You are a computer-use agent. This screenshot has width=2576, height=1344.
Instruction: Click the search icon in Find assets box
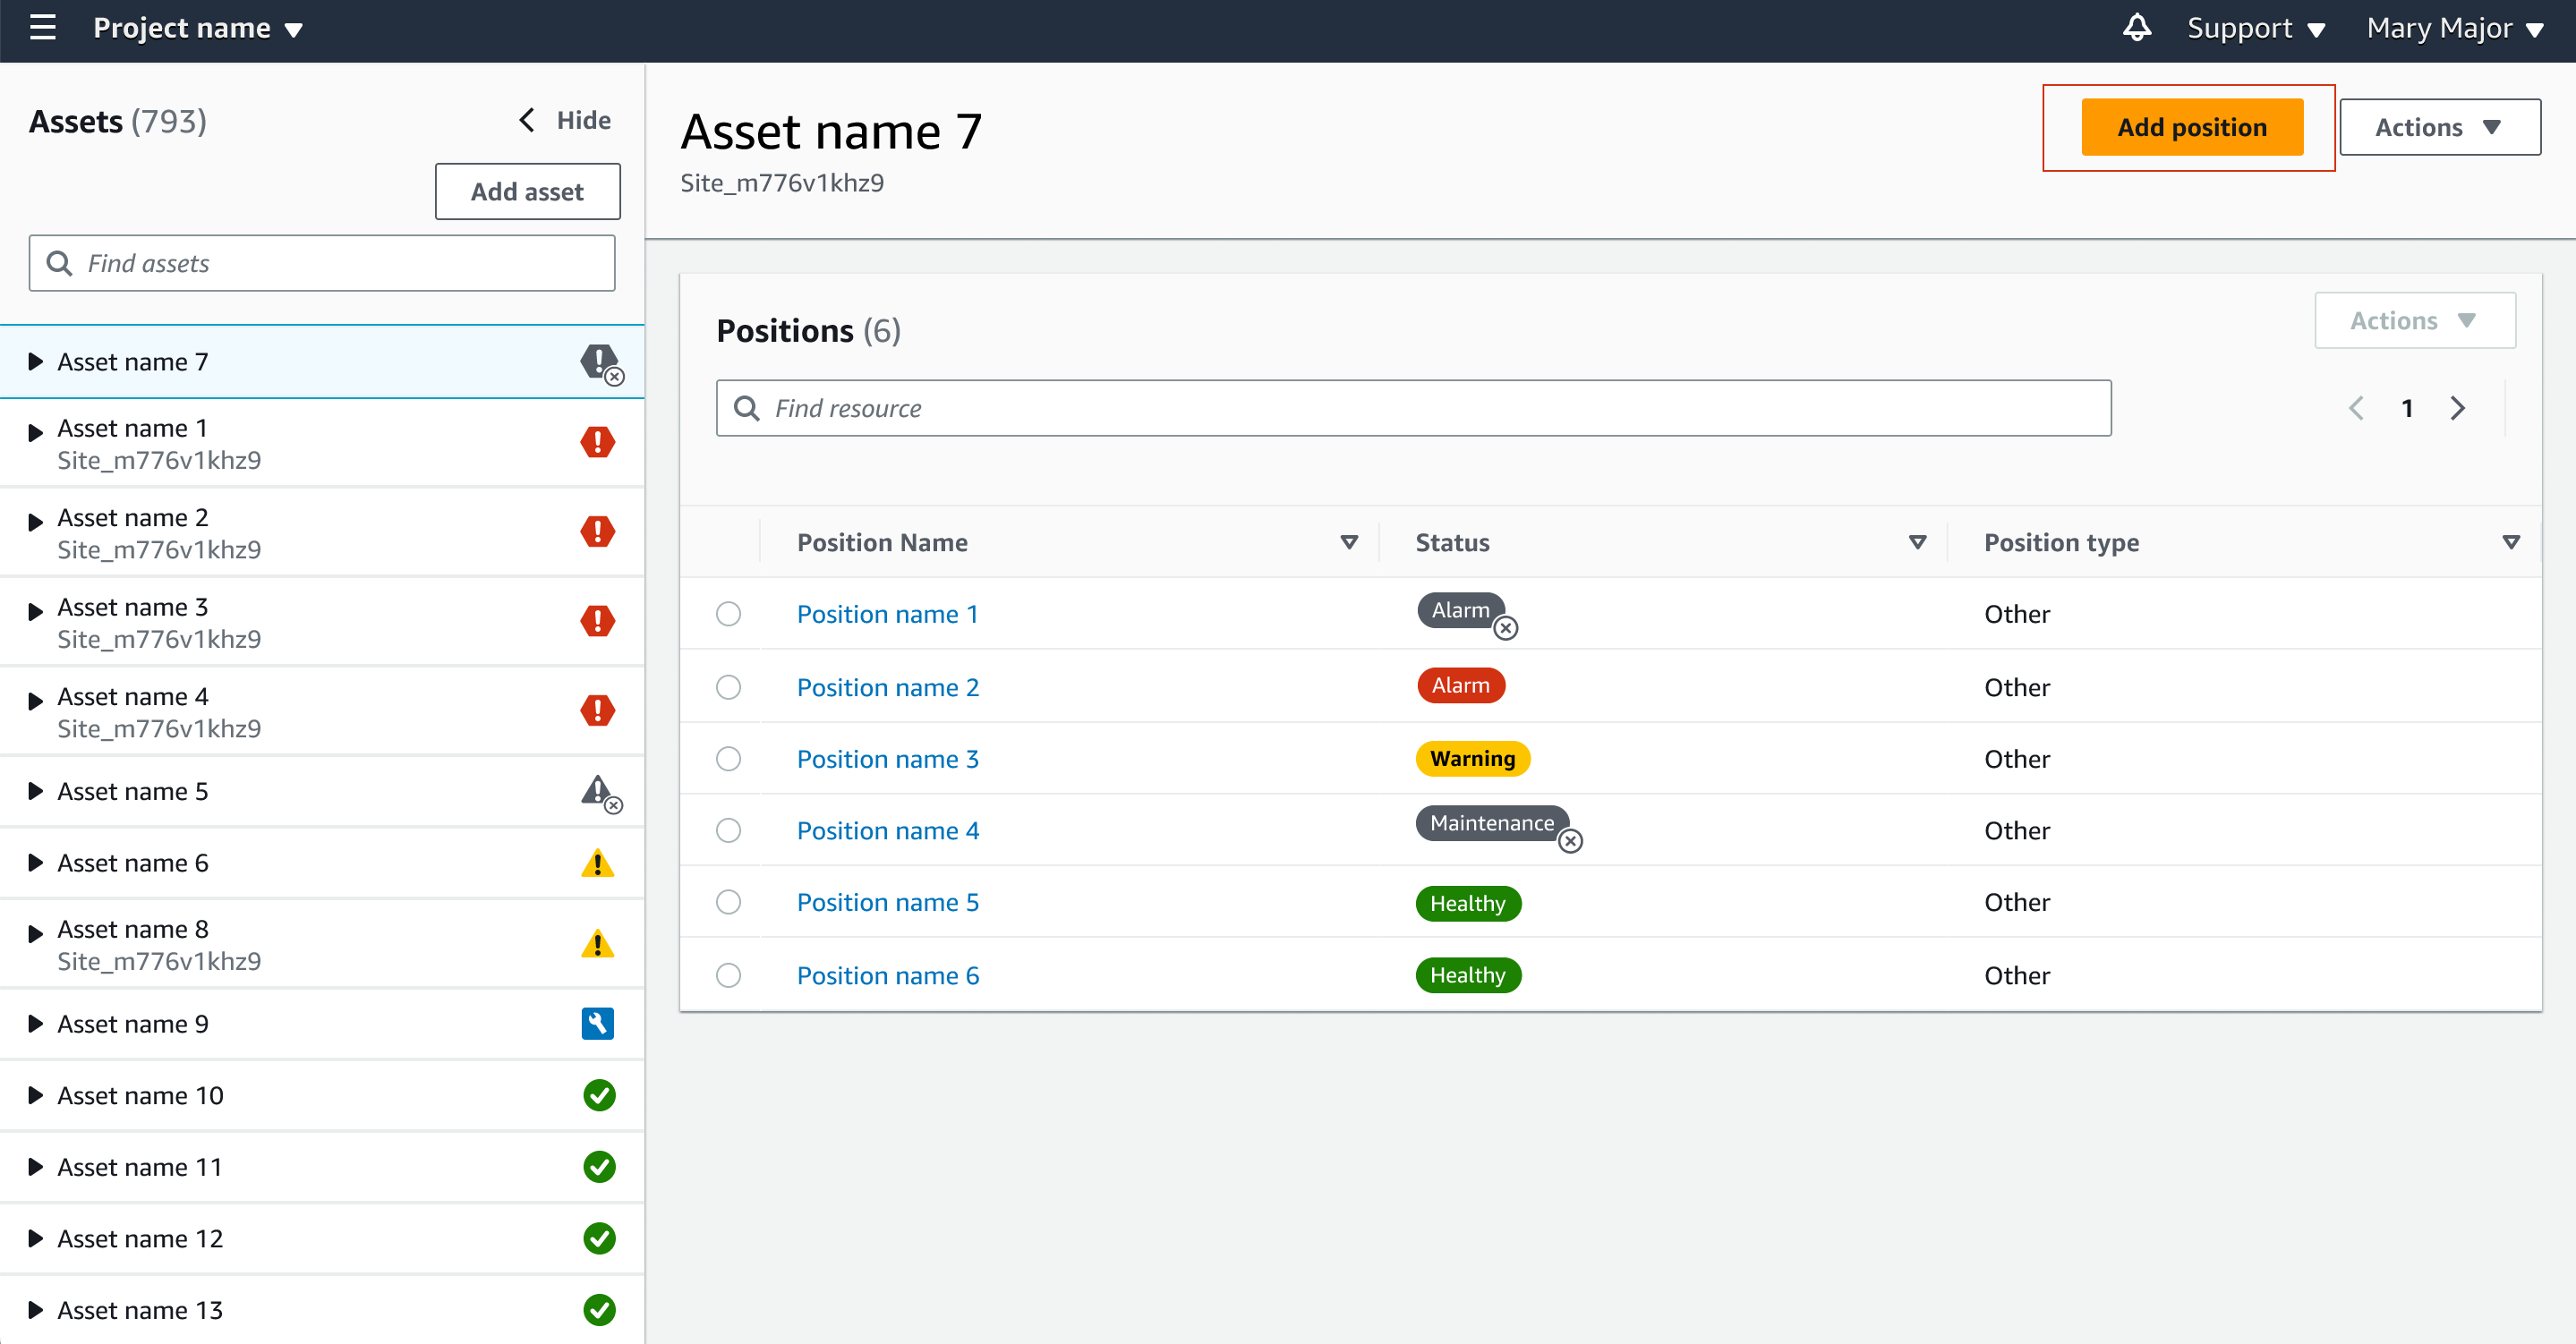point(59,263)
